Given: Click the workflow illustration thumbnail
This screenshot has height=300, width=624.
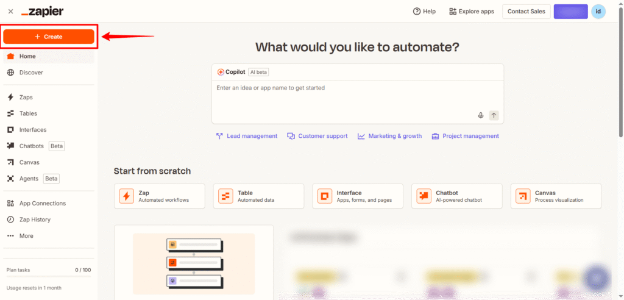Looking at the screenshot, I should [x=194, y=264].
